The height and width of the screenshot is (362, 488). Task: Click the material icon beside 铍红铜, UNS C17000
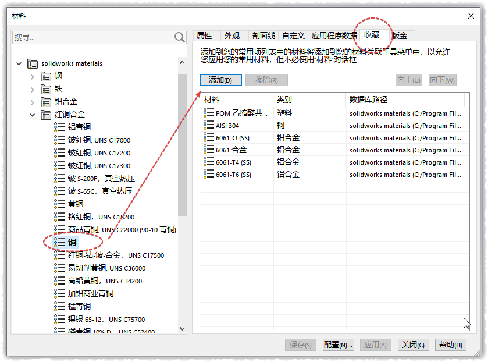59,140
